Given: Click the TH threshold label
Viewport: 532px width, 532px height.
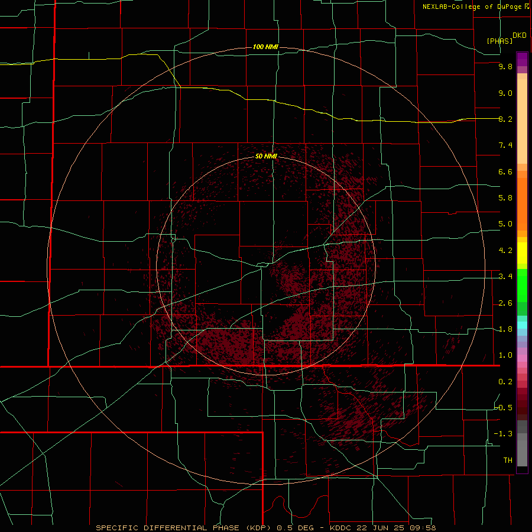Looking at the screenshot, I should (508, 460).
